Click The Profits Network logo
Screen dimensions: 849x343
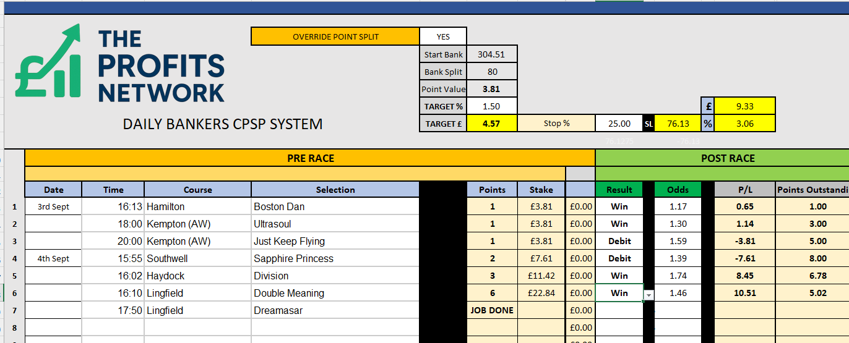[x=119, y=64]
